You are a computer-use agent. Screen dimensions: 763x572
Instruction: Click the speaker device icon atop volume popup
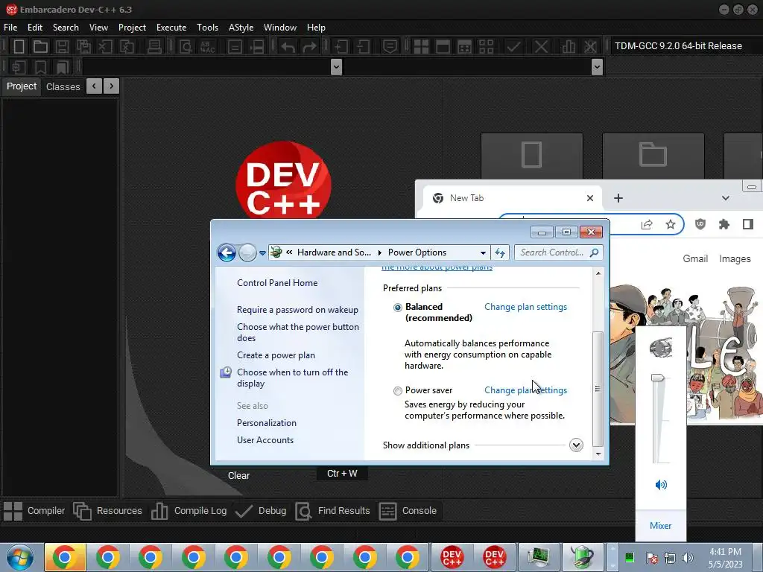pos(661,348)
